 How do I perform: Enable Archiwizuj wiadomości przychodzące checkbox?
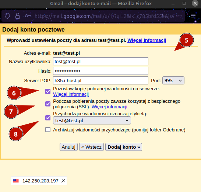coord(48,130)
